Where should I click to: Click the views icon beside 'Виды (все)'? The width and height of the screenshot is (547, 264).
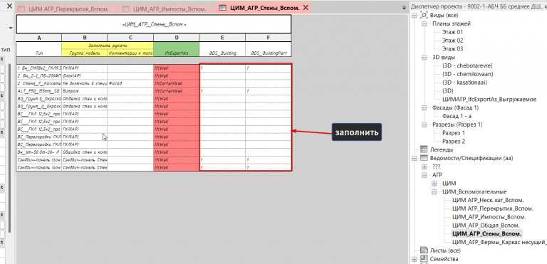pyautogui.click(x=424, y=15)
